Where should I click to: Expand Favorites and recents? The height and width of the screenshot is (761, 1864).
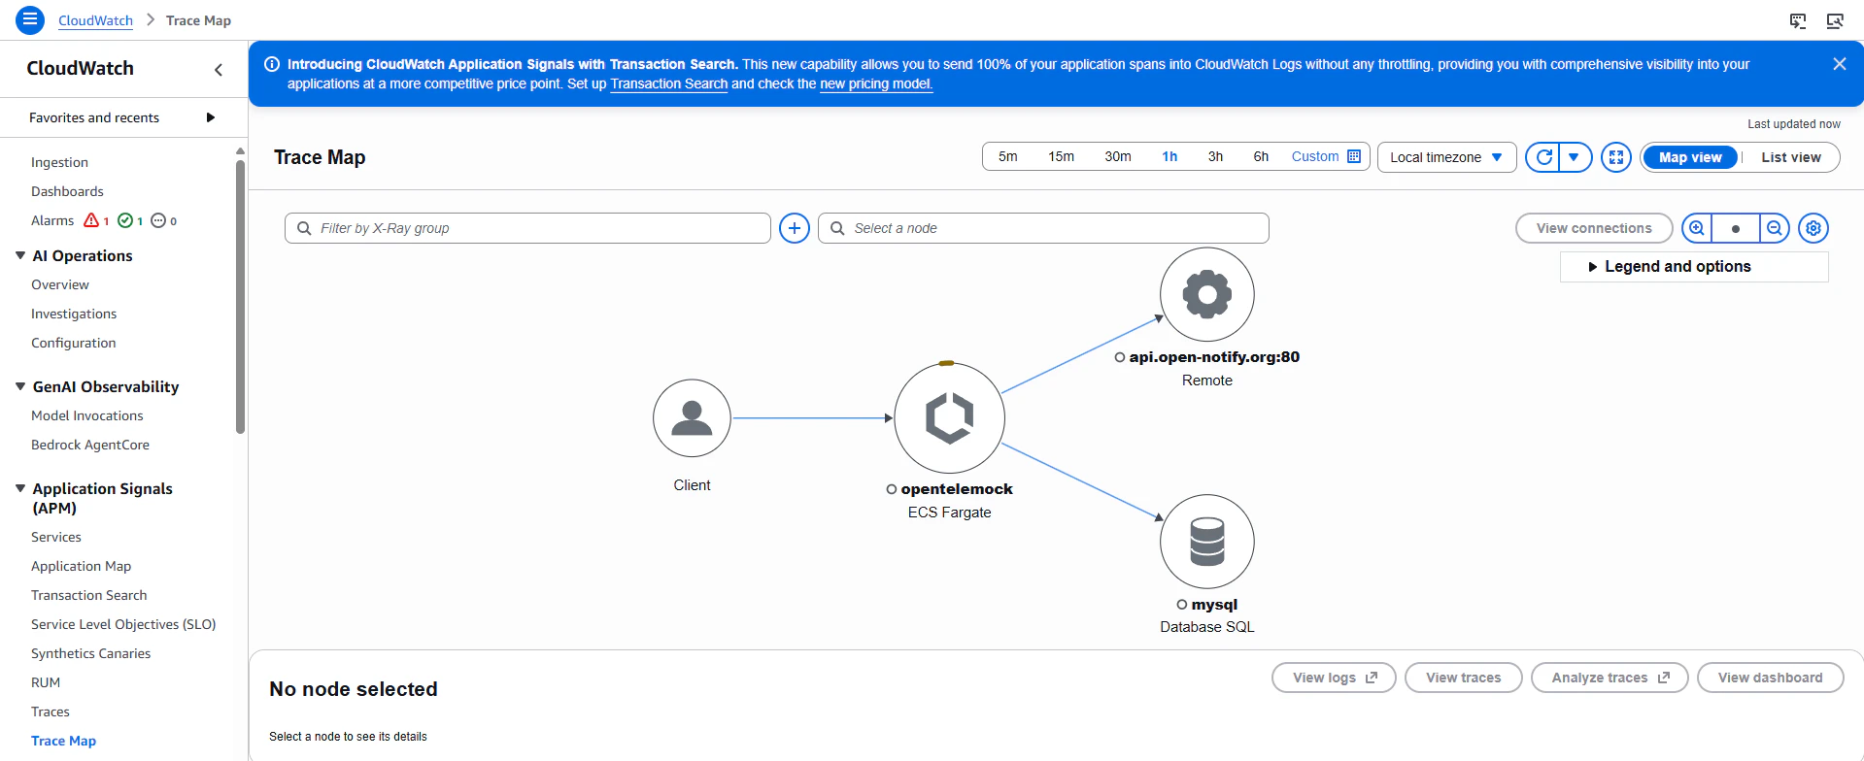(x=211, y=117)
